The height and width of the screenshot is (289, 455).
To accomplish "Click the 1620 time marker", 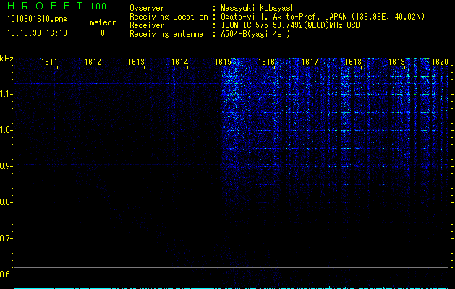I will tap(441, 62).
